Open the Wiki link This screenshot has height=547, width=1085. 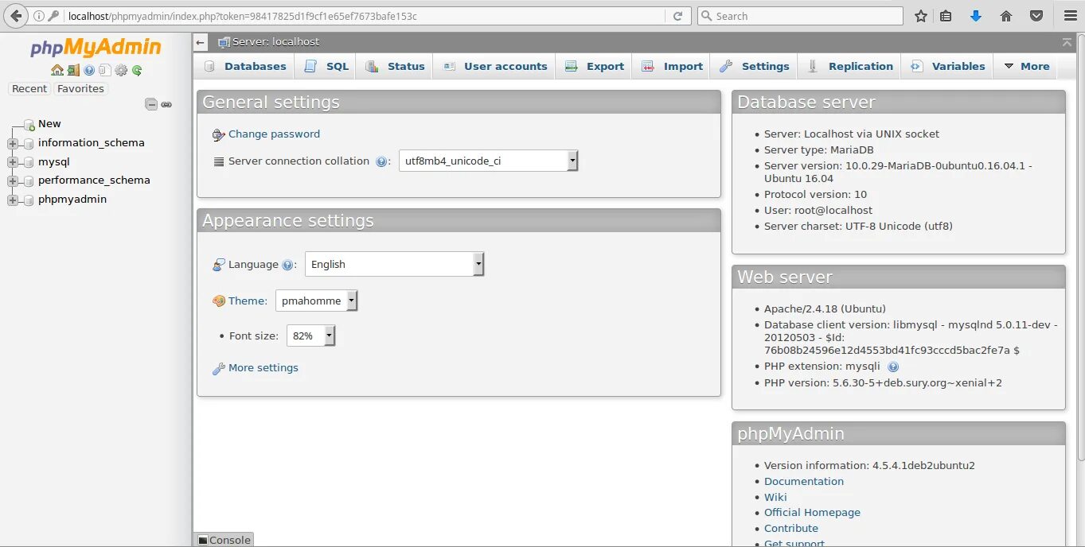click(775, 498)
